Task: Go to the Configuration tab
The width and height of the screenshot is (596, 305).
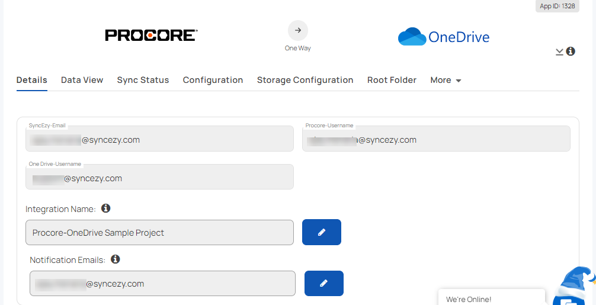Action: [x=213, y=80]
